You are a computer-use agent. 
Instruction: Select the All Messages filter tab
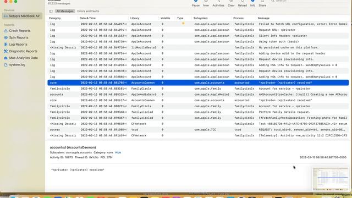click(x=65, y=11)
